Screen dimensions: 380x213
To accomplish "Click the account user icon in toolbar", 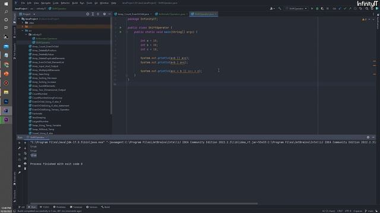I will (272, 8).
